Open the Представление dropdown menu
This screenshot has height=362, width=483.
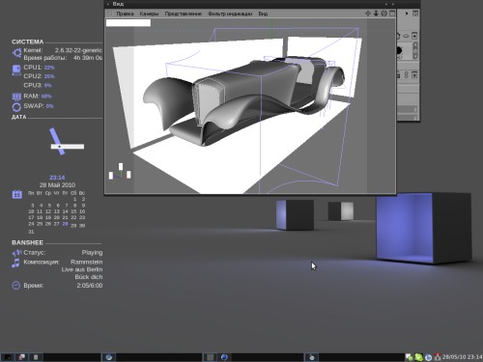pos(184,14)
